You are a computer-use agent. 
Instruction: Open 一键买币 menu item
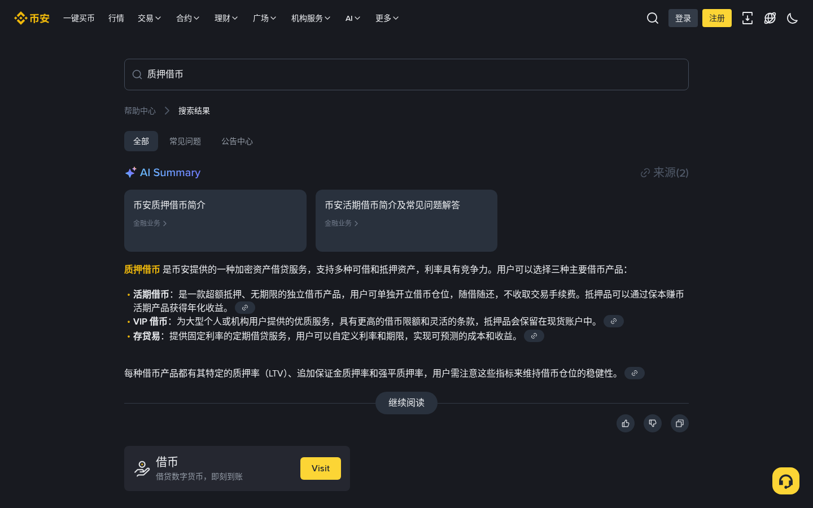click(79, 18)
